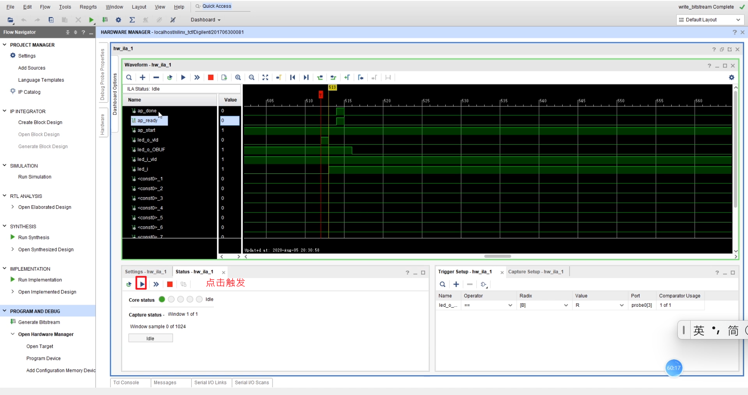Collapse the PROJECT MANAGER section
The image size is (748, 395).
[x=5, y=45]
